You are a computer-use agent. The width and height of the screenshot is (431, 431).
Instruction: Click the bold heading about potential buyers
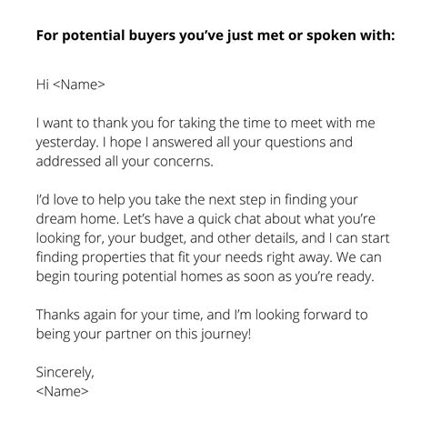click(x=215, y=35)
